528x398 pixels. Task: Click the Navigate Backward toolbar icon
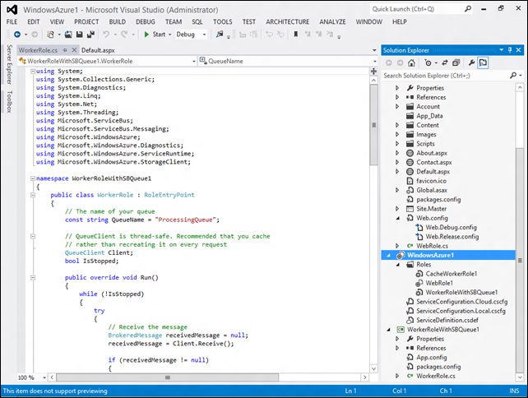pos(16,35)
